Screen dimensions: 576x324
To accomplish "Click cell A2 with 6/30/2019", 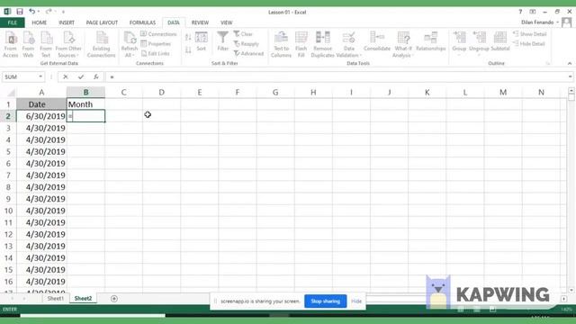I will point(41,116).
